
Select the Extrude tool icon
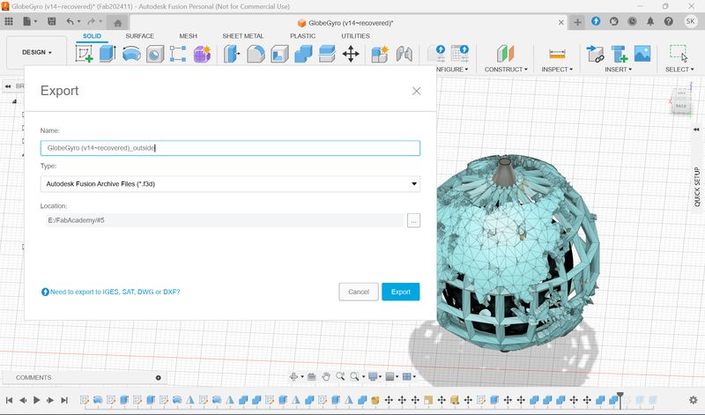(x=108, y=54)
